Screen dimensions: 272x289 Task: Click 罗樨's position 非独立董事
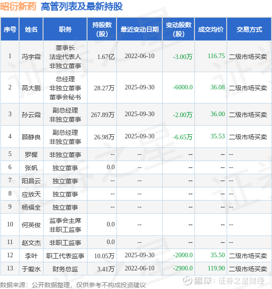65,154
